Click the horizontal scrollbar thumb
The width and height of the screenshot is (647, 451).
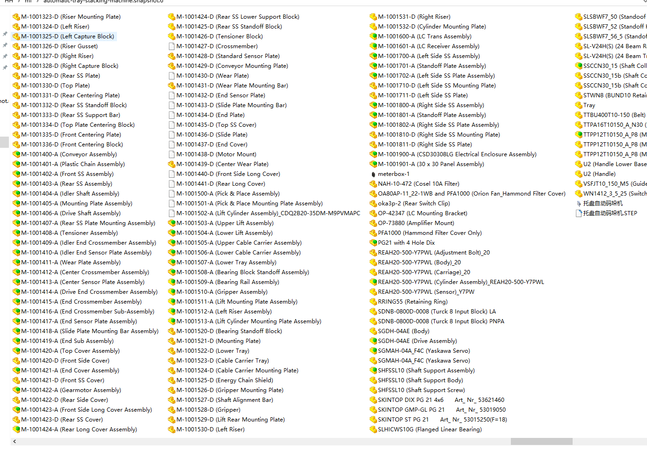tap(541, 441)
